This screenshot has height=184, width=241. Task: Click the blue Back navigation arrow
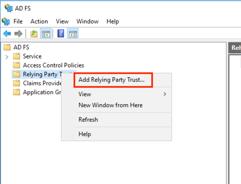pos(7,33)
